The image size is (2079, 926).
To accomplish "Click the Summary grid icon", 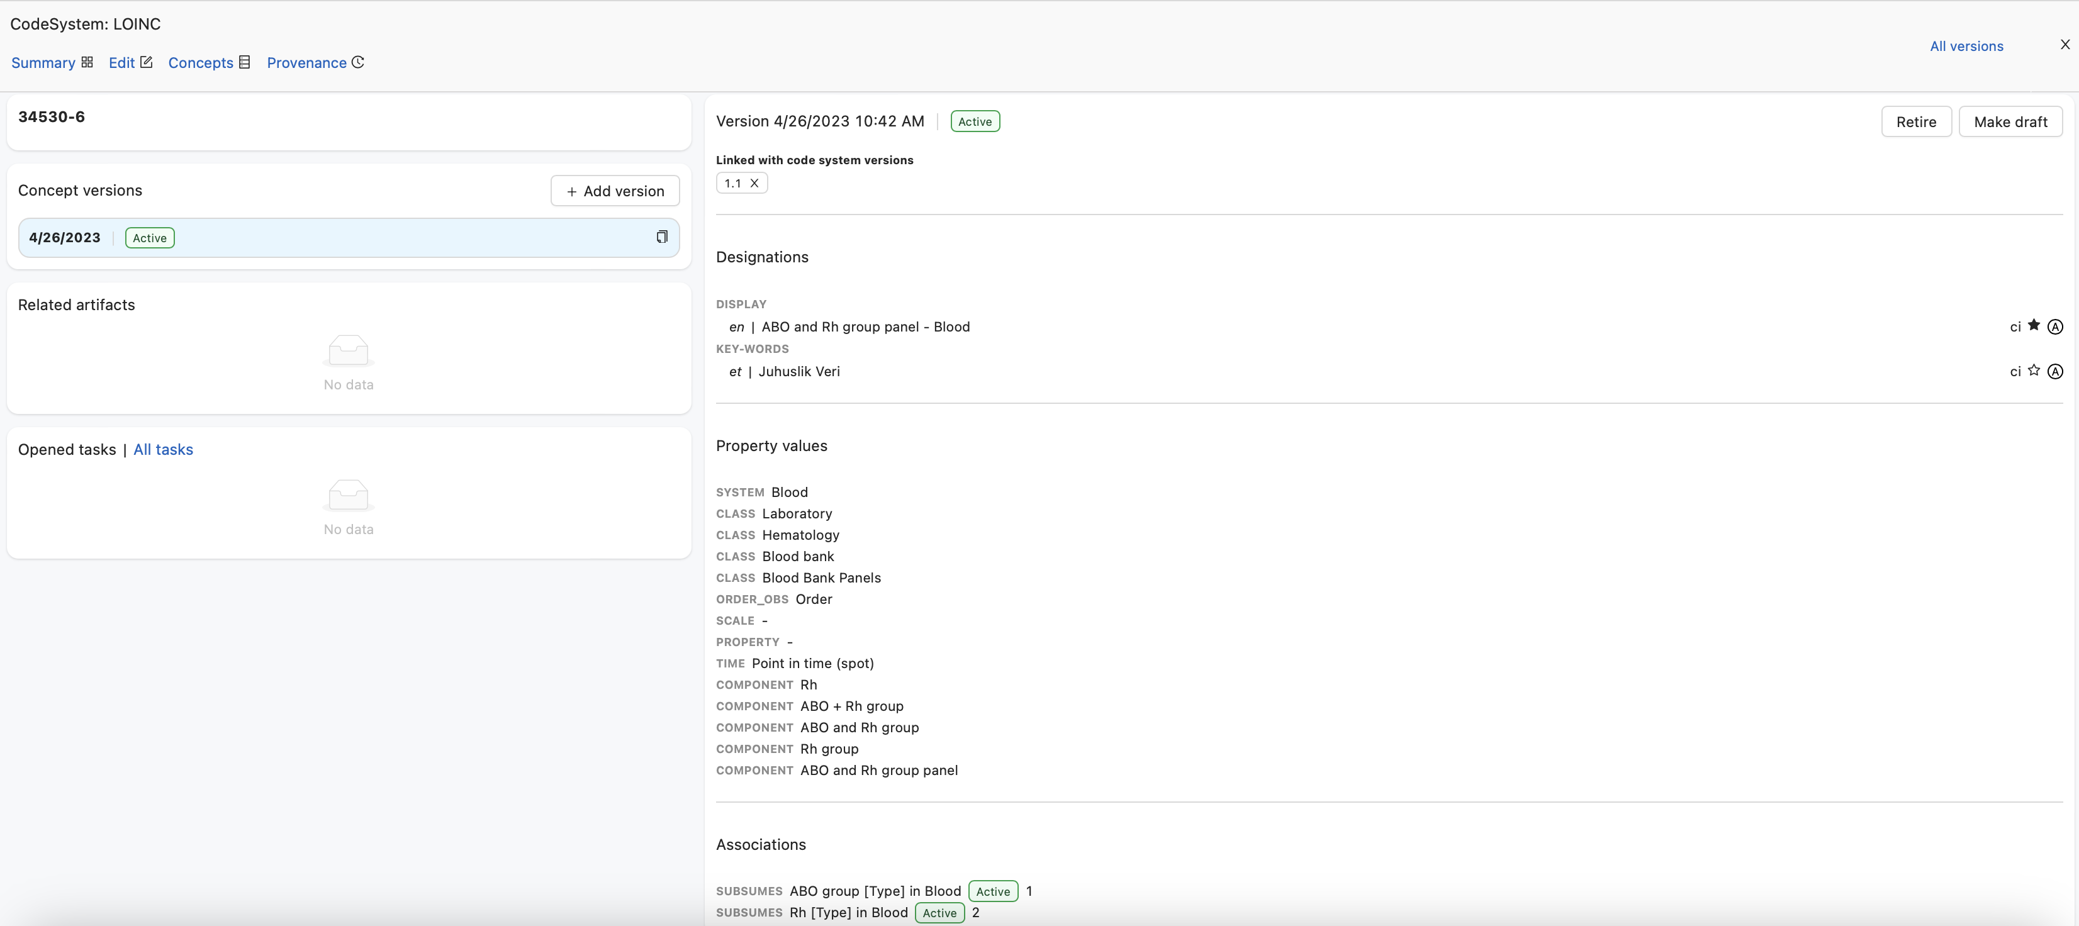I will tap(87, 61).
